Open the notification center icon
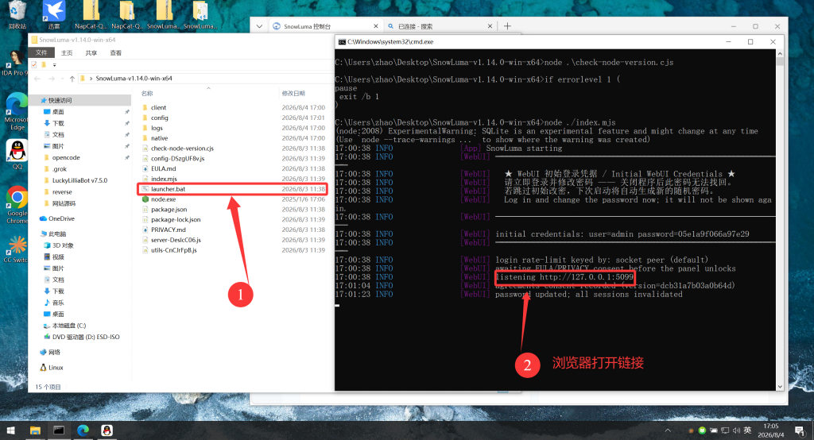 pos(800,430)
